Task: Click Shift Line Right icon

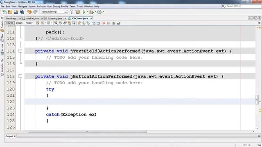Action: tap(98, 23)
